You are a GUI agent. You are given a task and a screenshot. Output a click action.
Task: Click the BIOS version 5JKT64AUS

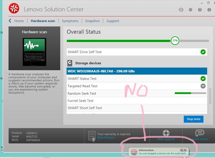[x=33, y=140]
